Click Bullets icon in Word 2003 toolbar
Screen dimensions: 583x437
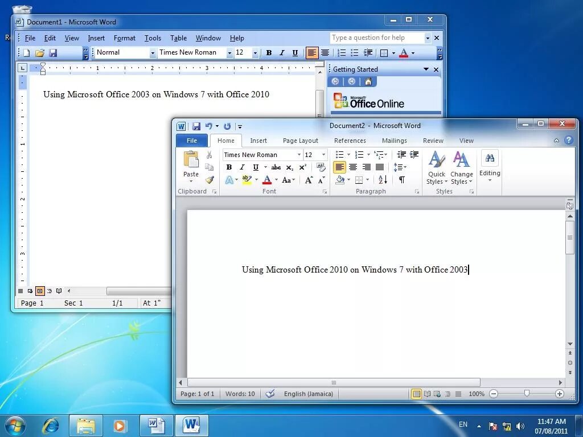tap(354, 53)
